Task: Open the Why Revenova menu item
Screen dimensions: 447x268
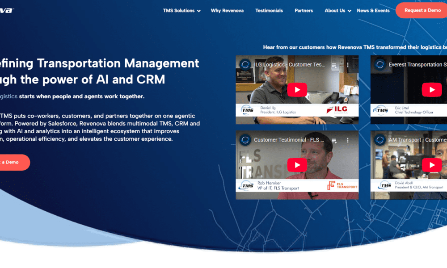Action: [x=227, y=10]
